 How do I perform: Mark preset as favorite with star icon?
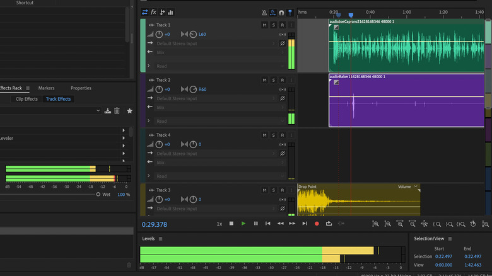130,111
